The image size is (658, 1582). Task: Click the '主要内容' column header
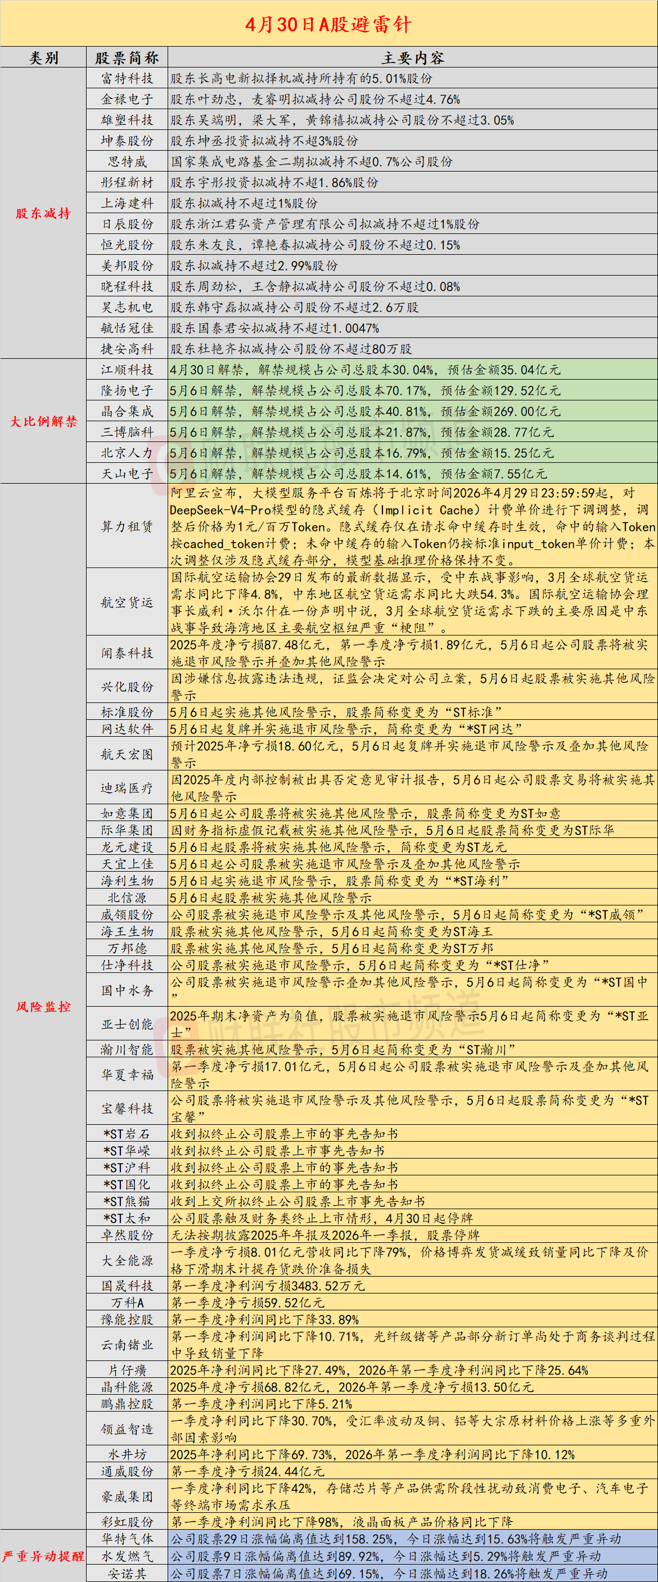[x=412, y=58]
